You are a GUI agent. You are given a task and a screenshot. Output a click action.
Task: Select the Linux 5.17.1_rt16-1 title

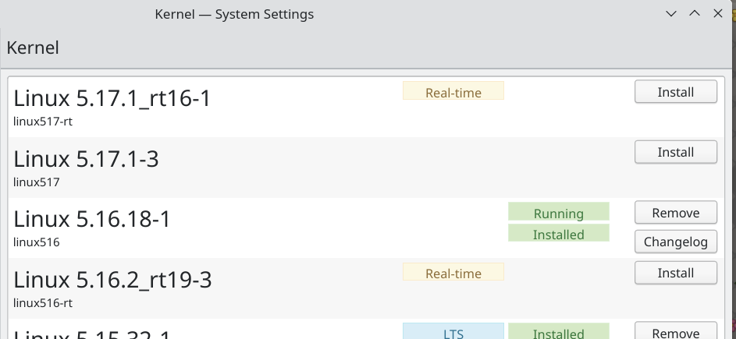coord(112,98)
